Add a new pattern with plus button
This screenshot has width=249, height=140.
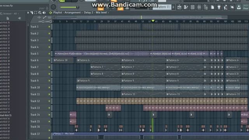pyautogui.click(x=173, y=7)
